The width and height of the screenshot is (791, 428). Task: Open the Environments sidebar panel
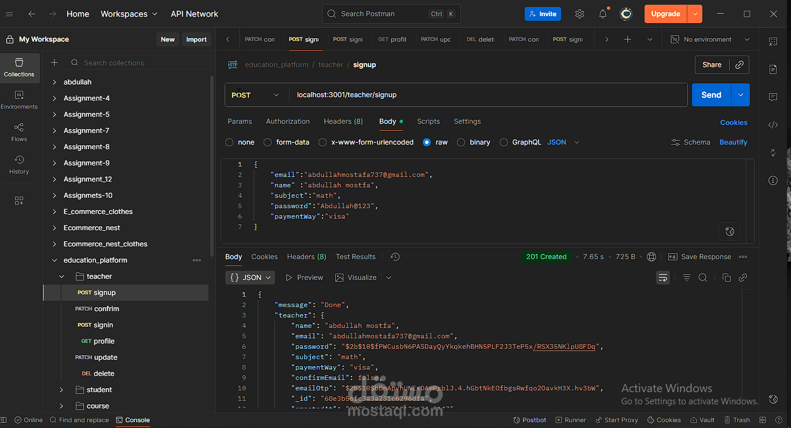tap(19, 100)
